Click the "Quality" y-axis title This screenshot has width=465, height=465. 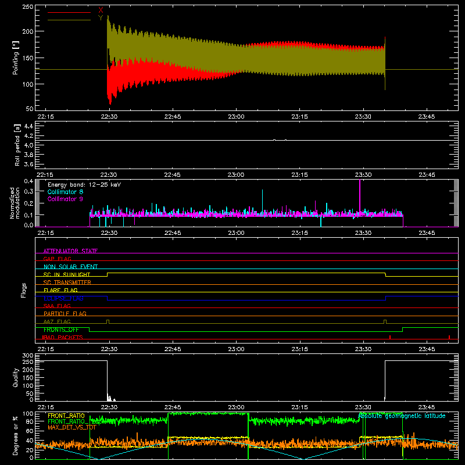pyautogui.click(x=16, y=377)
